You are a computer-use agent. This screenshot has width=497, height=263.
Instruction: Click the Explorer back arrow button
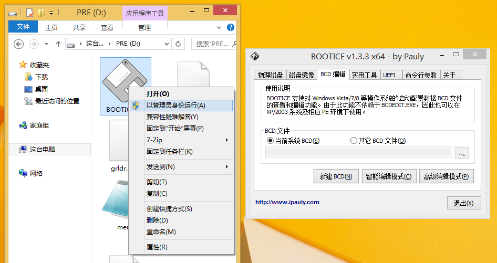[x=19, y=44]
